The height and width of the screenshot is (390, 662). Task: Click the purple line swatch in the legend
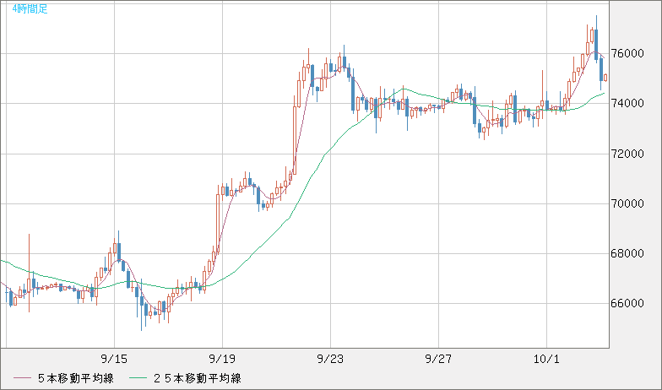pyautogui.click(x=22, y=378)
